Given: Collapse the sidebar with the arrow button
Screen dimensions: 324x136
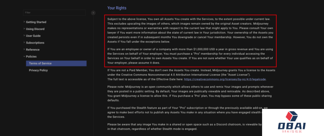Looking at the screenshot, I should 93,13.
